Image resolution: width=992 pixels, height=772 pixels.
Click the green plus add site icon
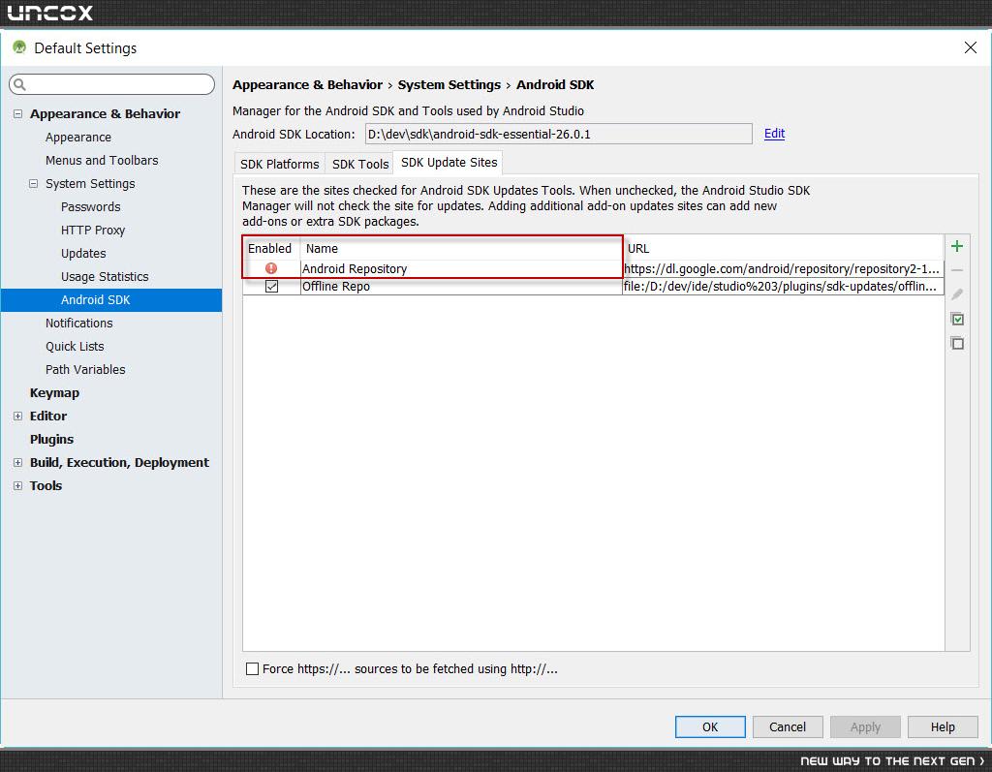click(x=956, y=246)
